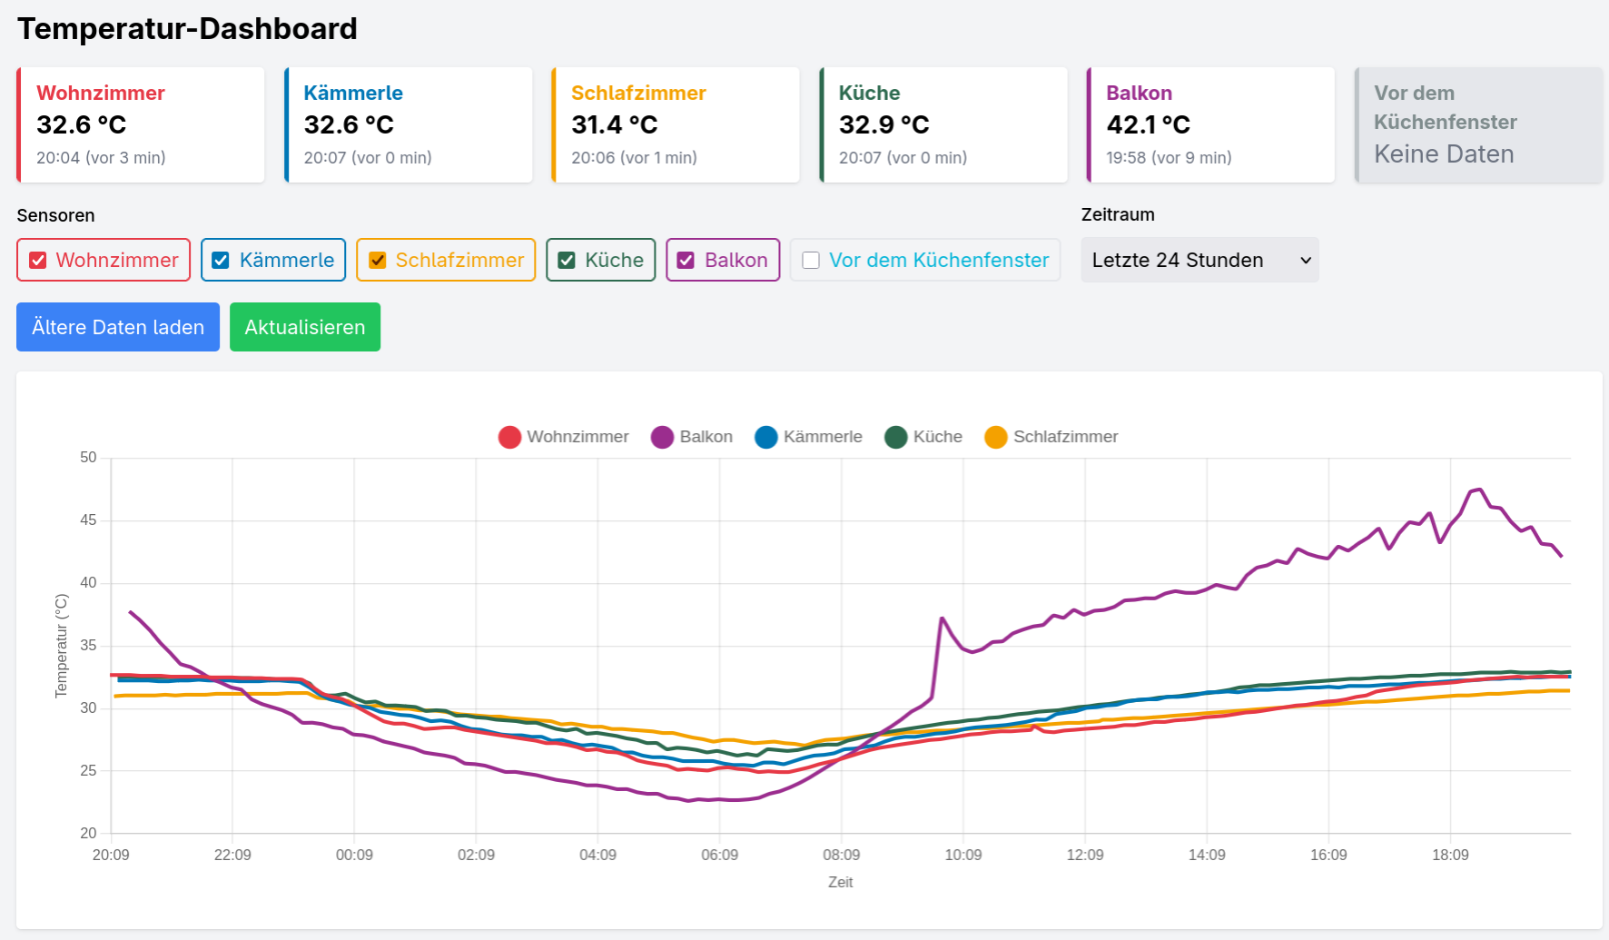The image size is (1609, 940).
Task: Open the Zeitraum dropdown Letzte 24 Stunden
Action: click(1199, 260)
